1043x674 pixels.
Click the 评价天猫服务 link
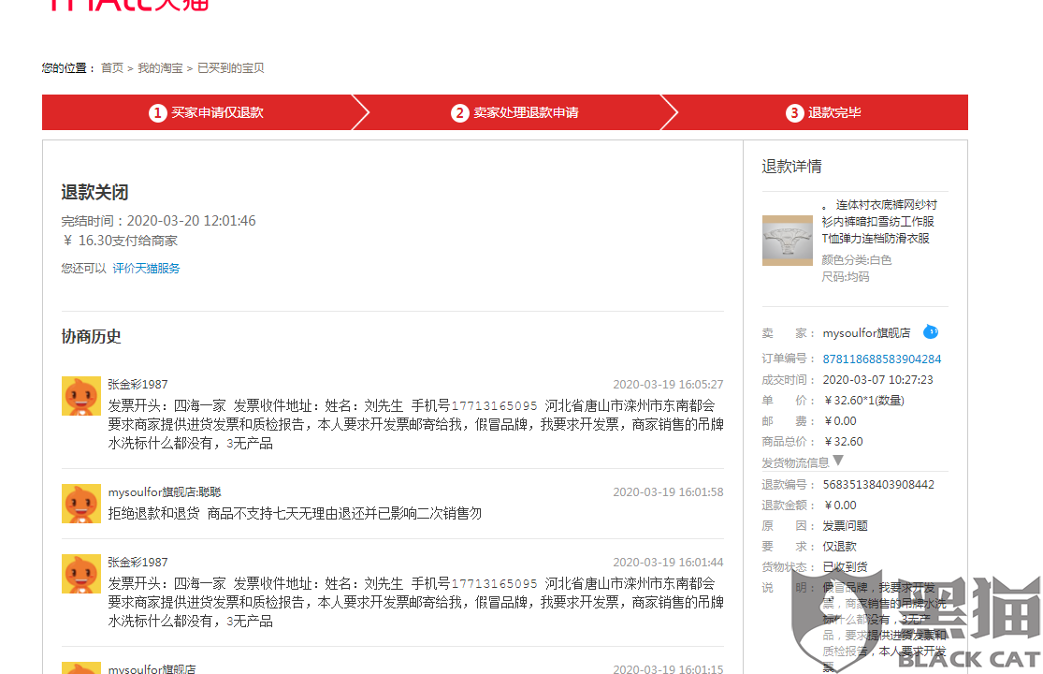146,267
